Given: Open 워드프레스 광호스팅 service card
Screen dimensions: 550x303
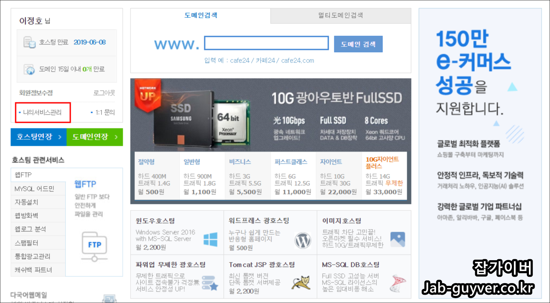Looking at the screenshot, I should (x=270, y=233).
